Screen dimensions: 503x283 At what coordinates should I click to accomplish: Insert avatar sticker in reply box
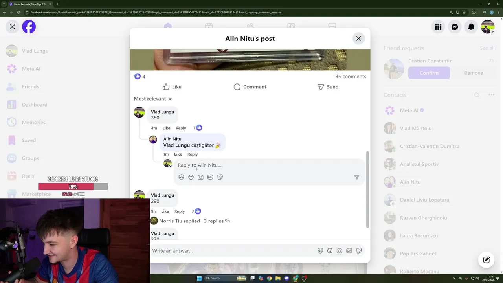pyautogui.click(x=181, y=177)
